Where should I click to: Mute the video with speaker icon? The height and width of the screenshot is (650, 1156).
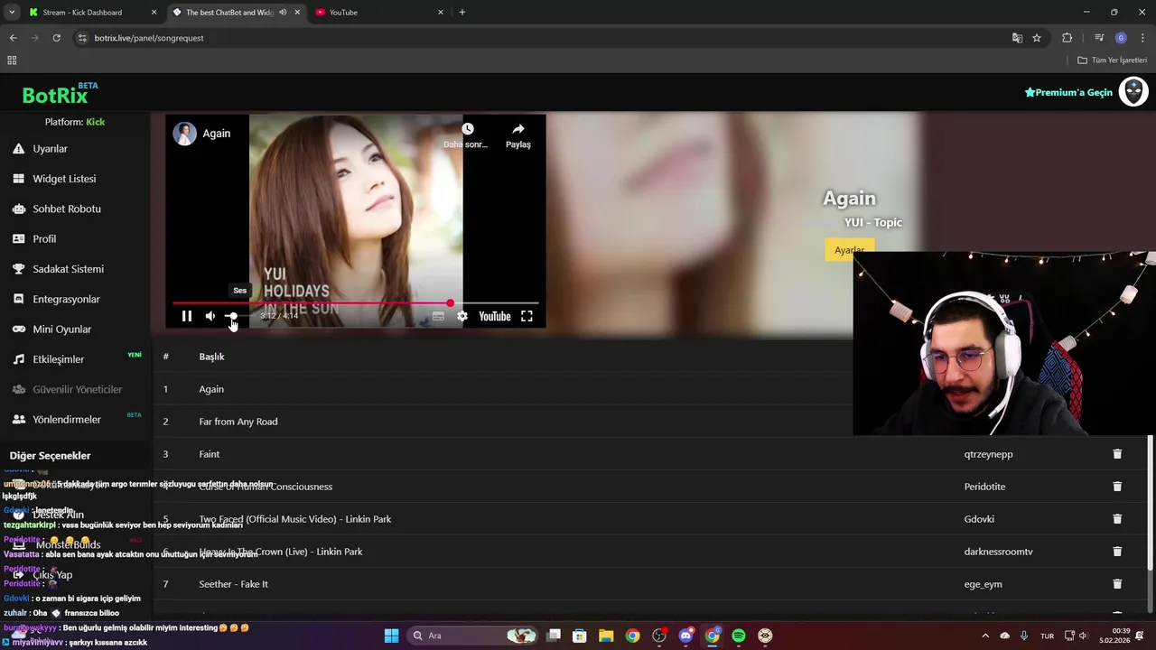coord(210,316)
